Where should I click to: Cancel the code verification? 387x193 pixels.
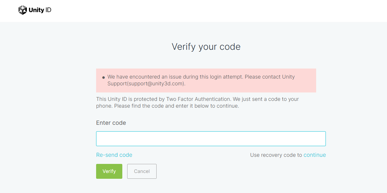click(142, 171)
